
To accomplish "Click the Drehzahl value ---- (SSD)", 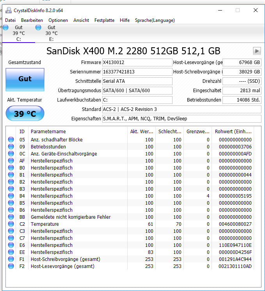I will (242, 81).
